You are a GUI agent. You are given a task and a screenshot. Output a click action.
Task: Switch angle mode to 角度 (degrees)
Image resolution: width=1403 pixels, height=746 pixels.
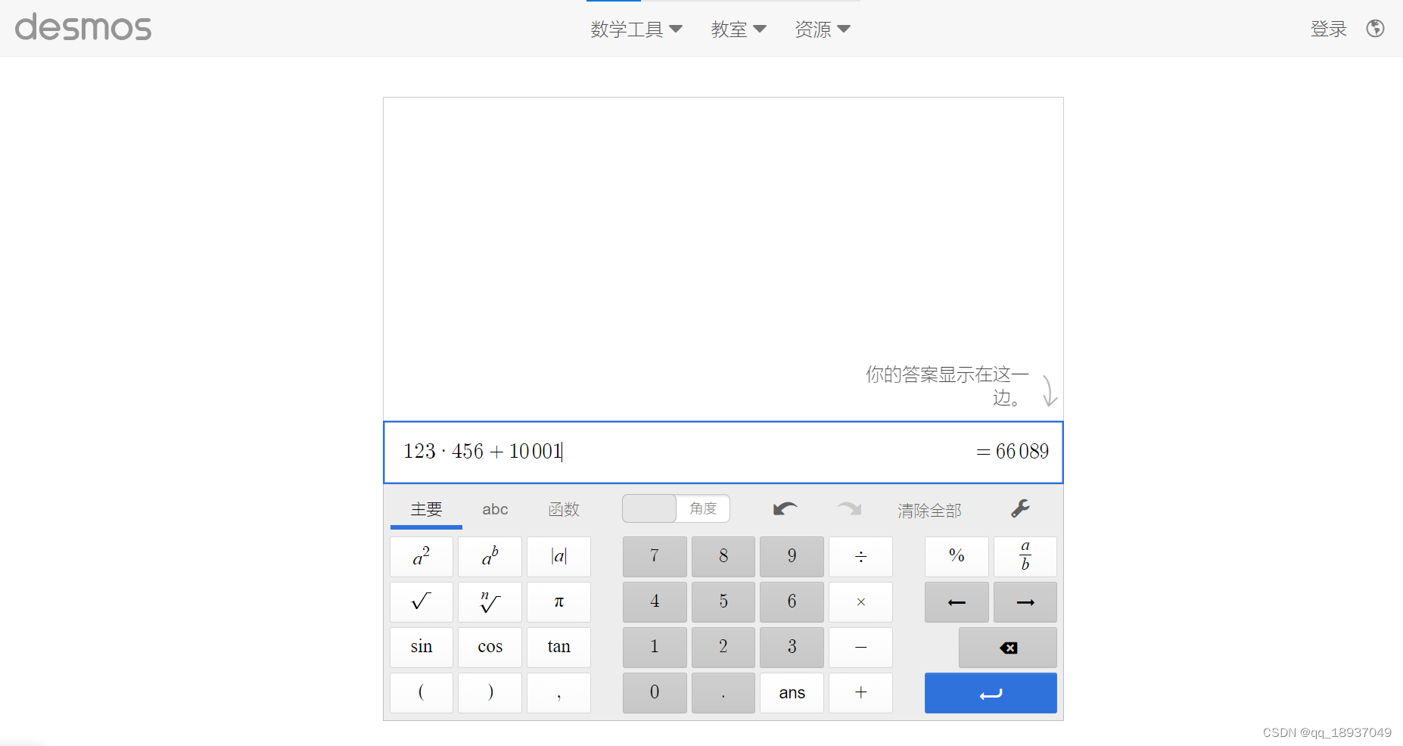703,508
